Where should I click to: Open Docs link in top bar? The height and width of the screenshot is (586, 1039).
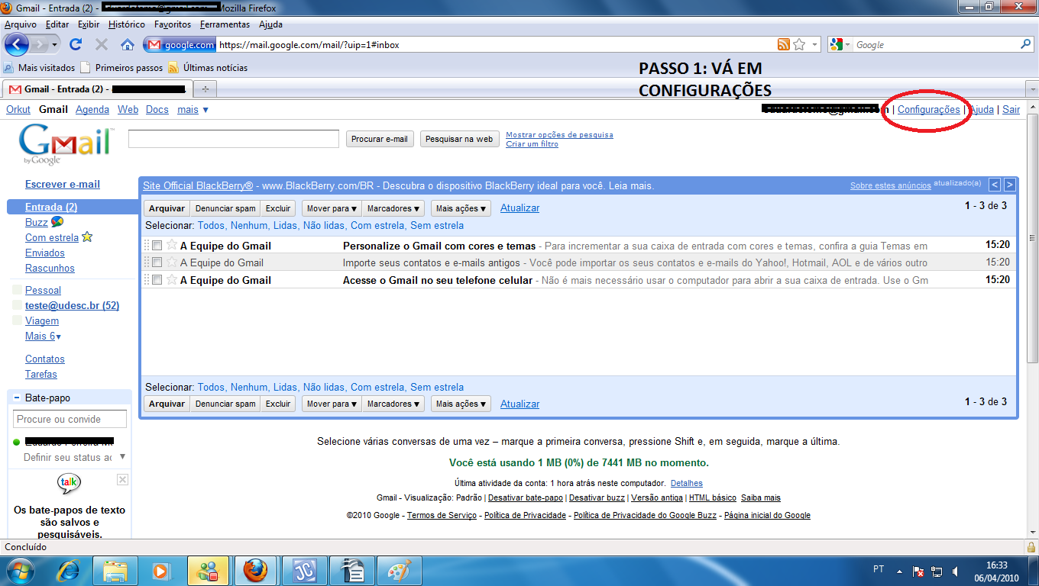[x=157, y=109]
